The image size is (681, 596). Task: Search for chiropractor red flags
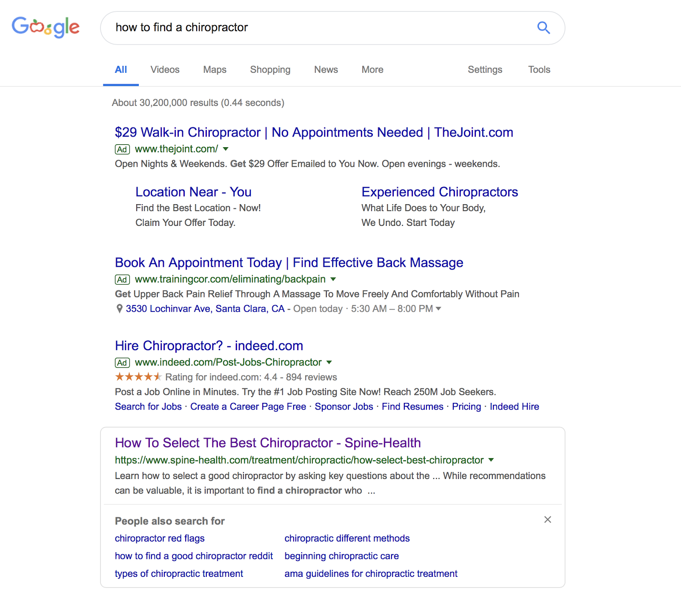click(x=160, y=539)
